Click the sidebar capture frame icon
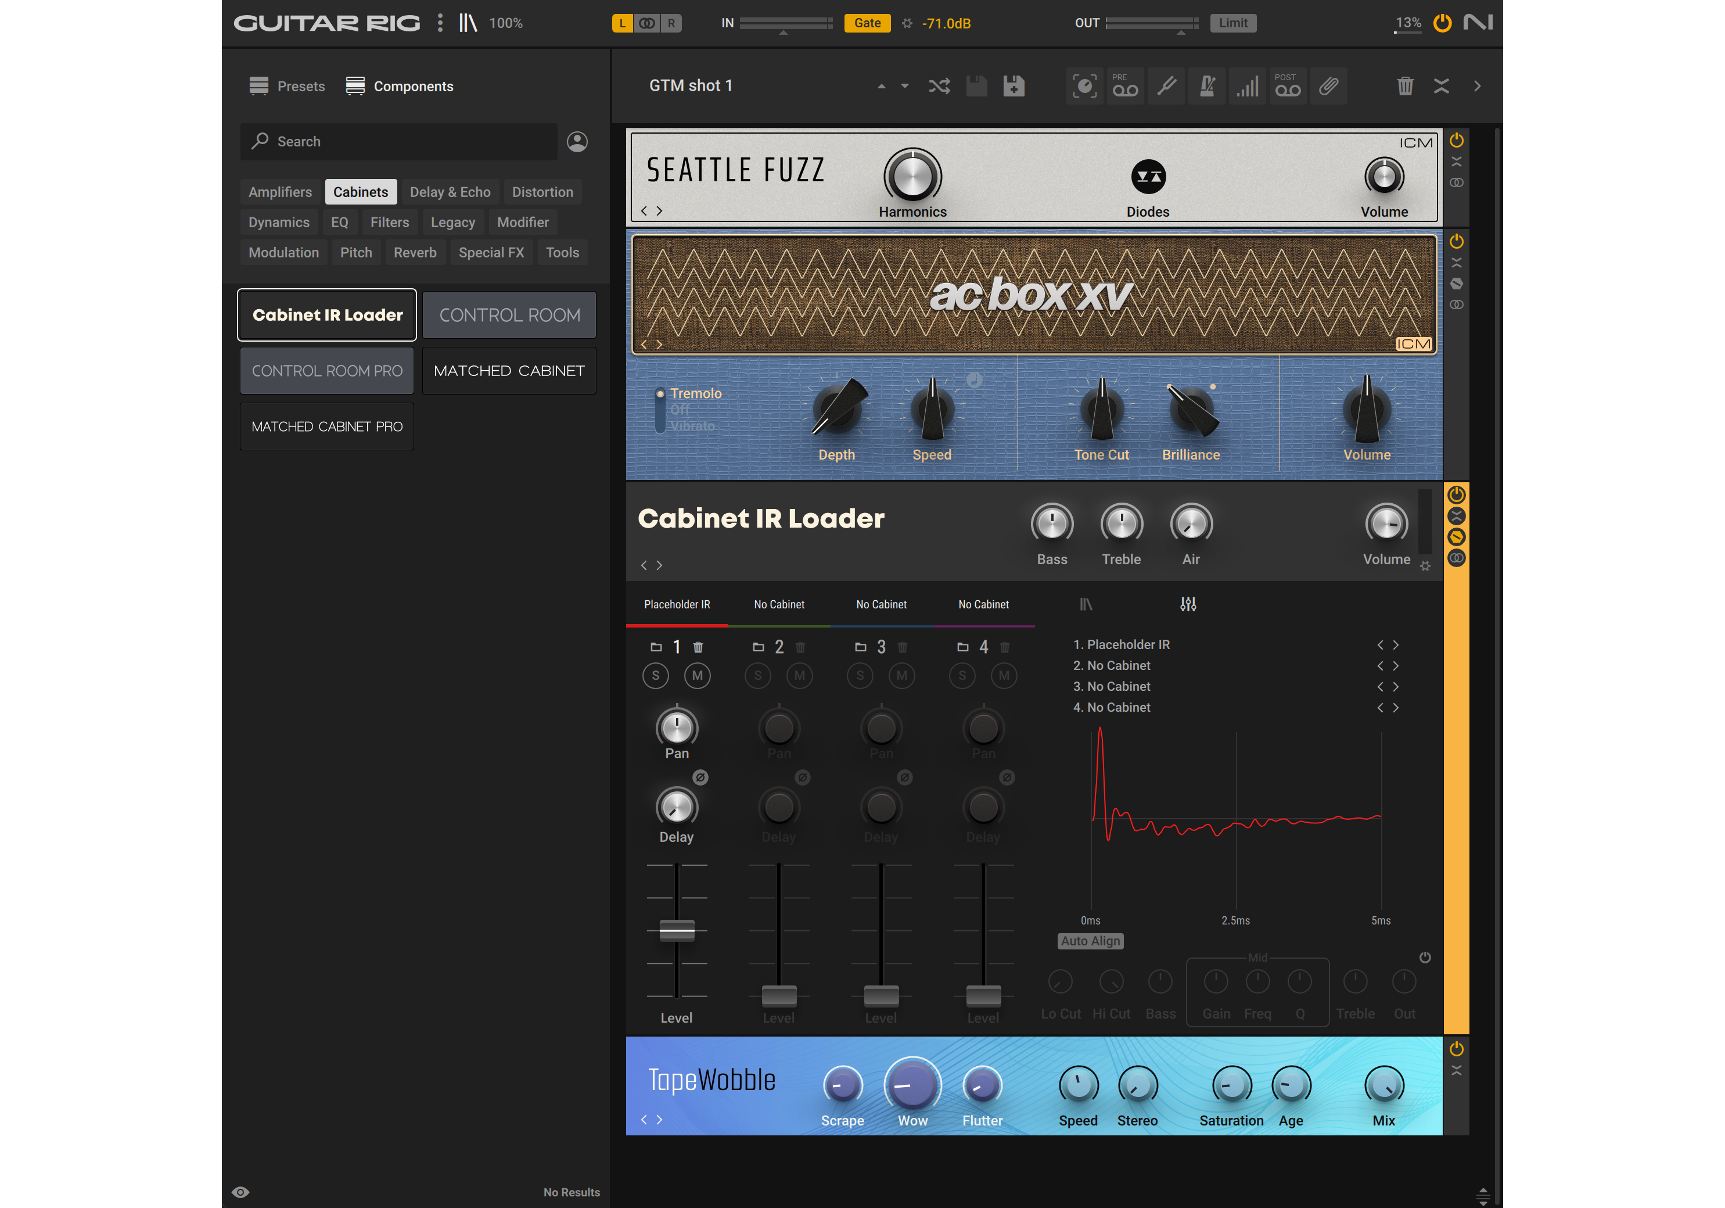 (x=1084, y=85)
